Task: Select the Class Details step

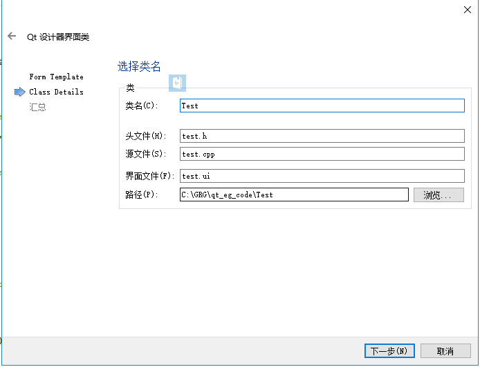Action: click(56, 92)
